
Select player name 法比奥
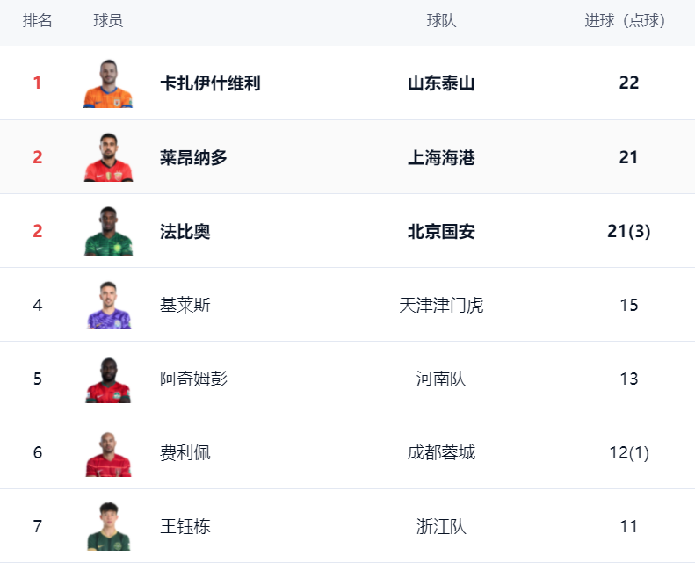(x=185, y=232)
